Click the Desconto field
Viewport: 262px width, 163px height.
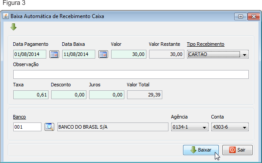click(69, 95)
